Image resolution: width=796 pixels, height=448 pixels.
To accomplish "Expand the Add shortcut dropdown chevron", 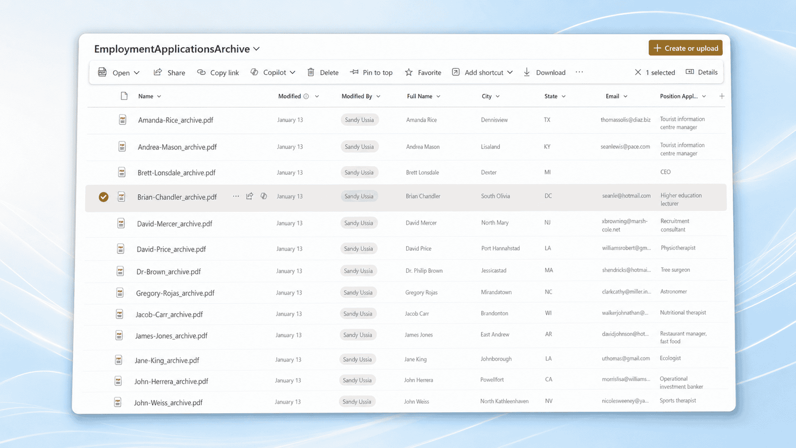I will pos(510,72).
